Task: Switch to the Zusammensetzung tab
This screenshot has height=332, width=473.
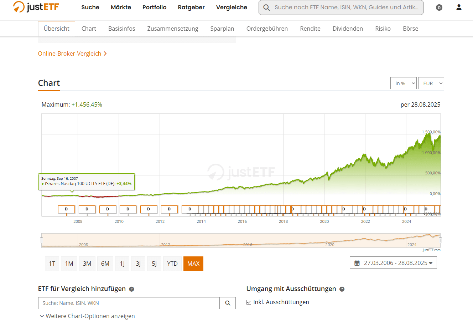Action: click(173, 29)
